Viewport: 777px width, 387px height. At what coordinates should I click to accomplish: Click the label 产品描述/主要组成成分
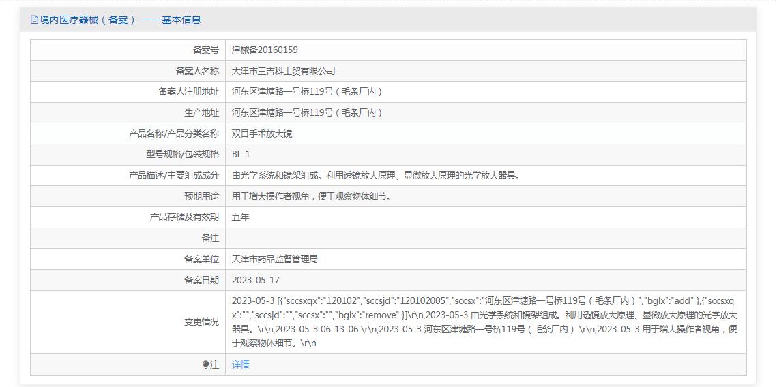pyautogui.click(x=174, y=175)
